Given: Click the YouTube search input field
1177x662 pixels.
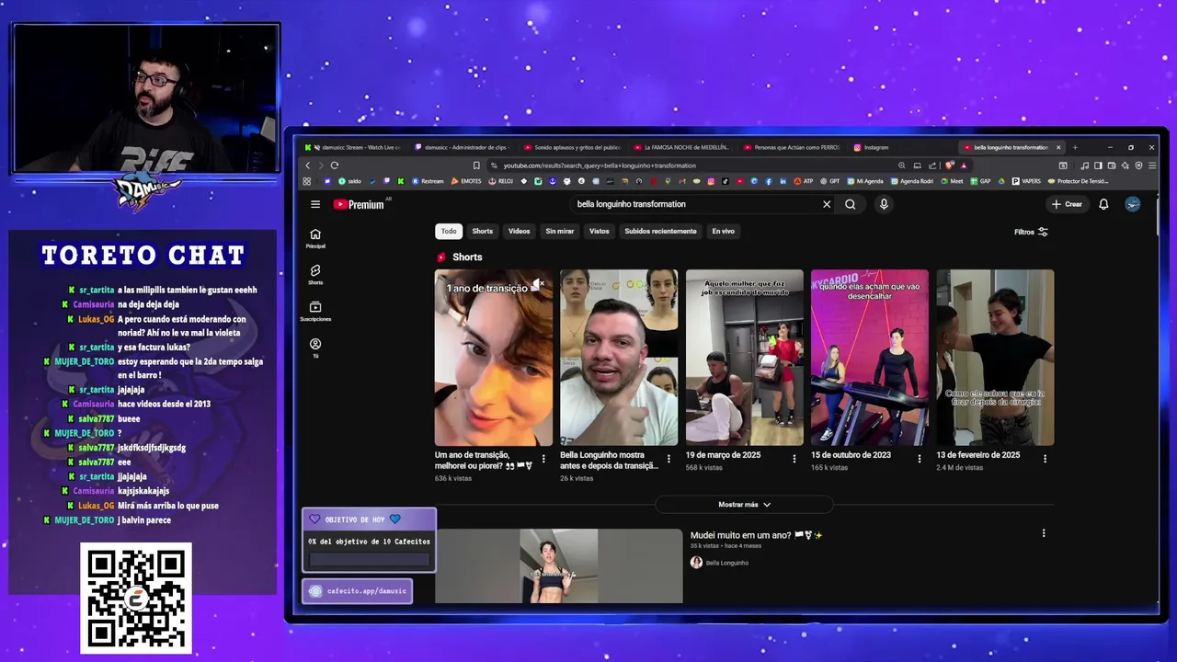Looking at the screenshot, I should [x=694, y=204].
